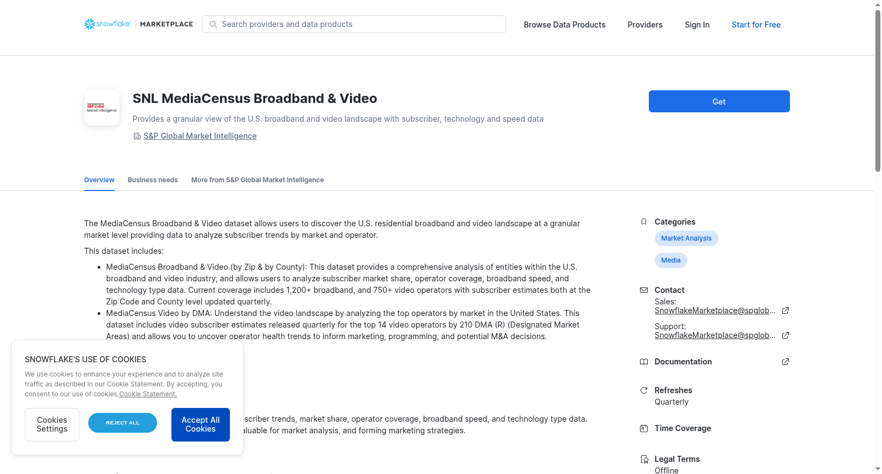Click the Legal Terms heading text

pyautogui.click(x=677, y=459)
